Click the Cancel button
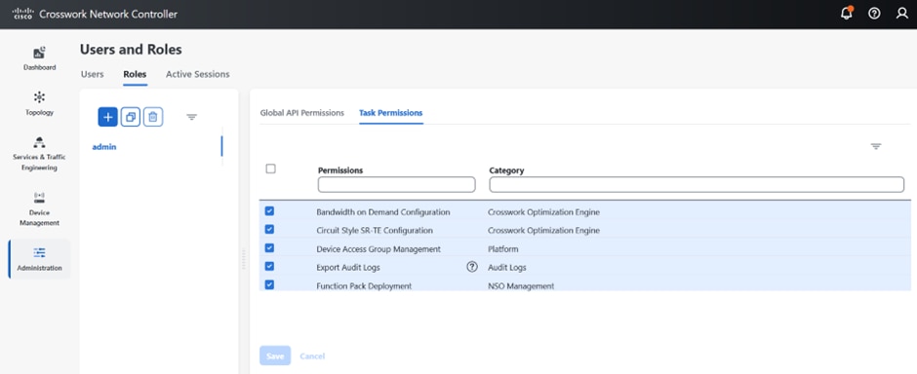917x374 pixels. tap(312, 355)
